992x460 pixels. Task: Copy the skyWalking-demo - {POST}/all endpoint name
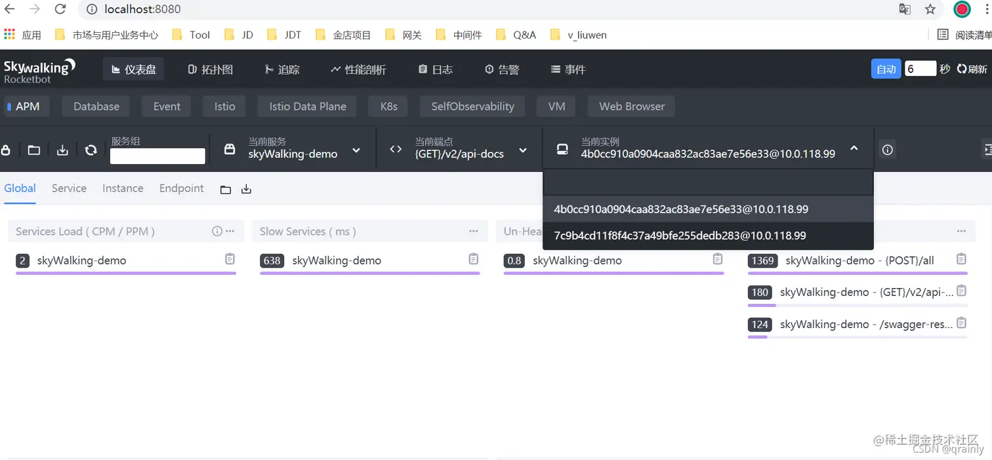click(961, 259)
